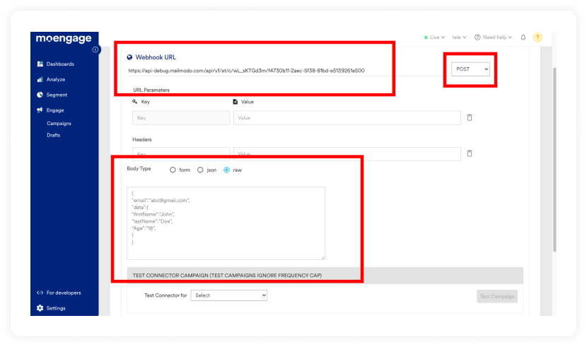587x347 pixels.
Task: Click the URL Parameters Key field
Action: (181, 118)
